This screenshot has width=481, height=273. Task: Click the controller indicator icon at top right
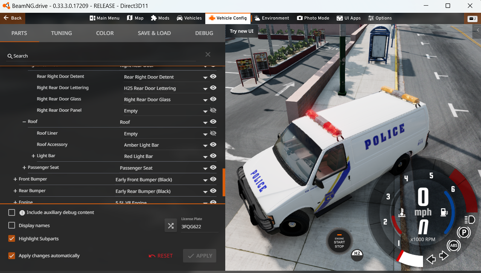[x=472, y=18]
